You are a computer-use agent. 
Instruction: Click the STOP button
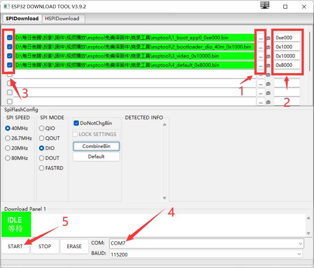[45, 246]
